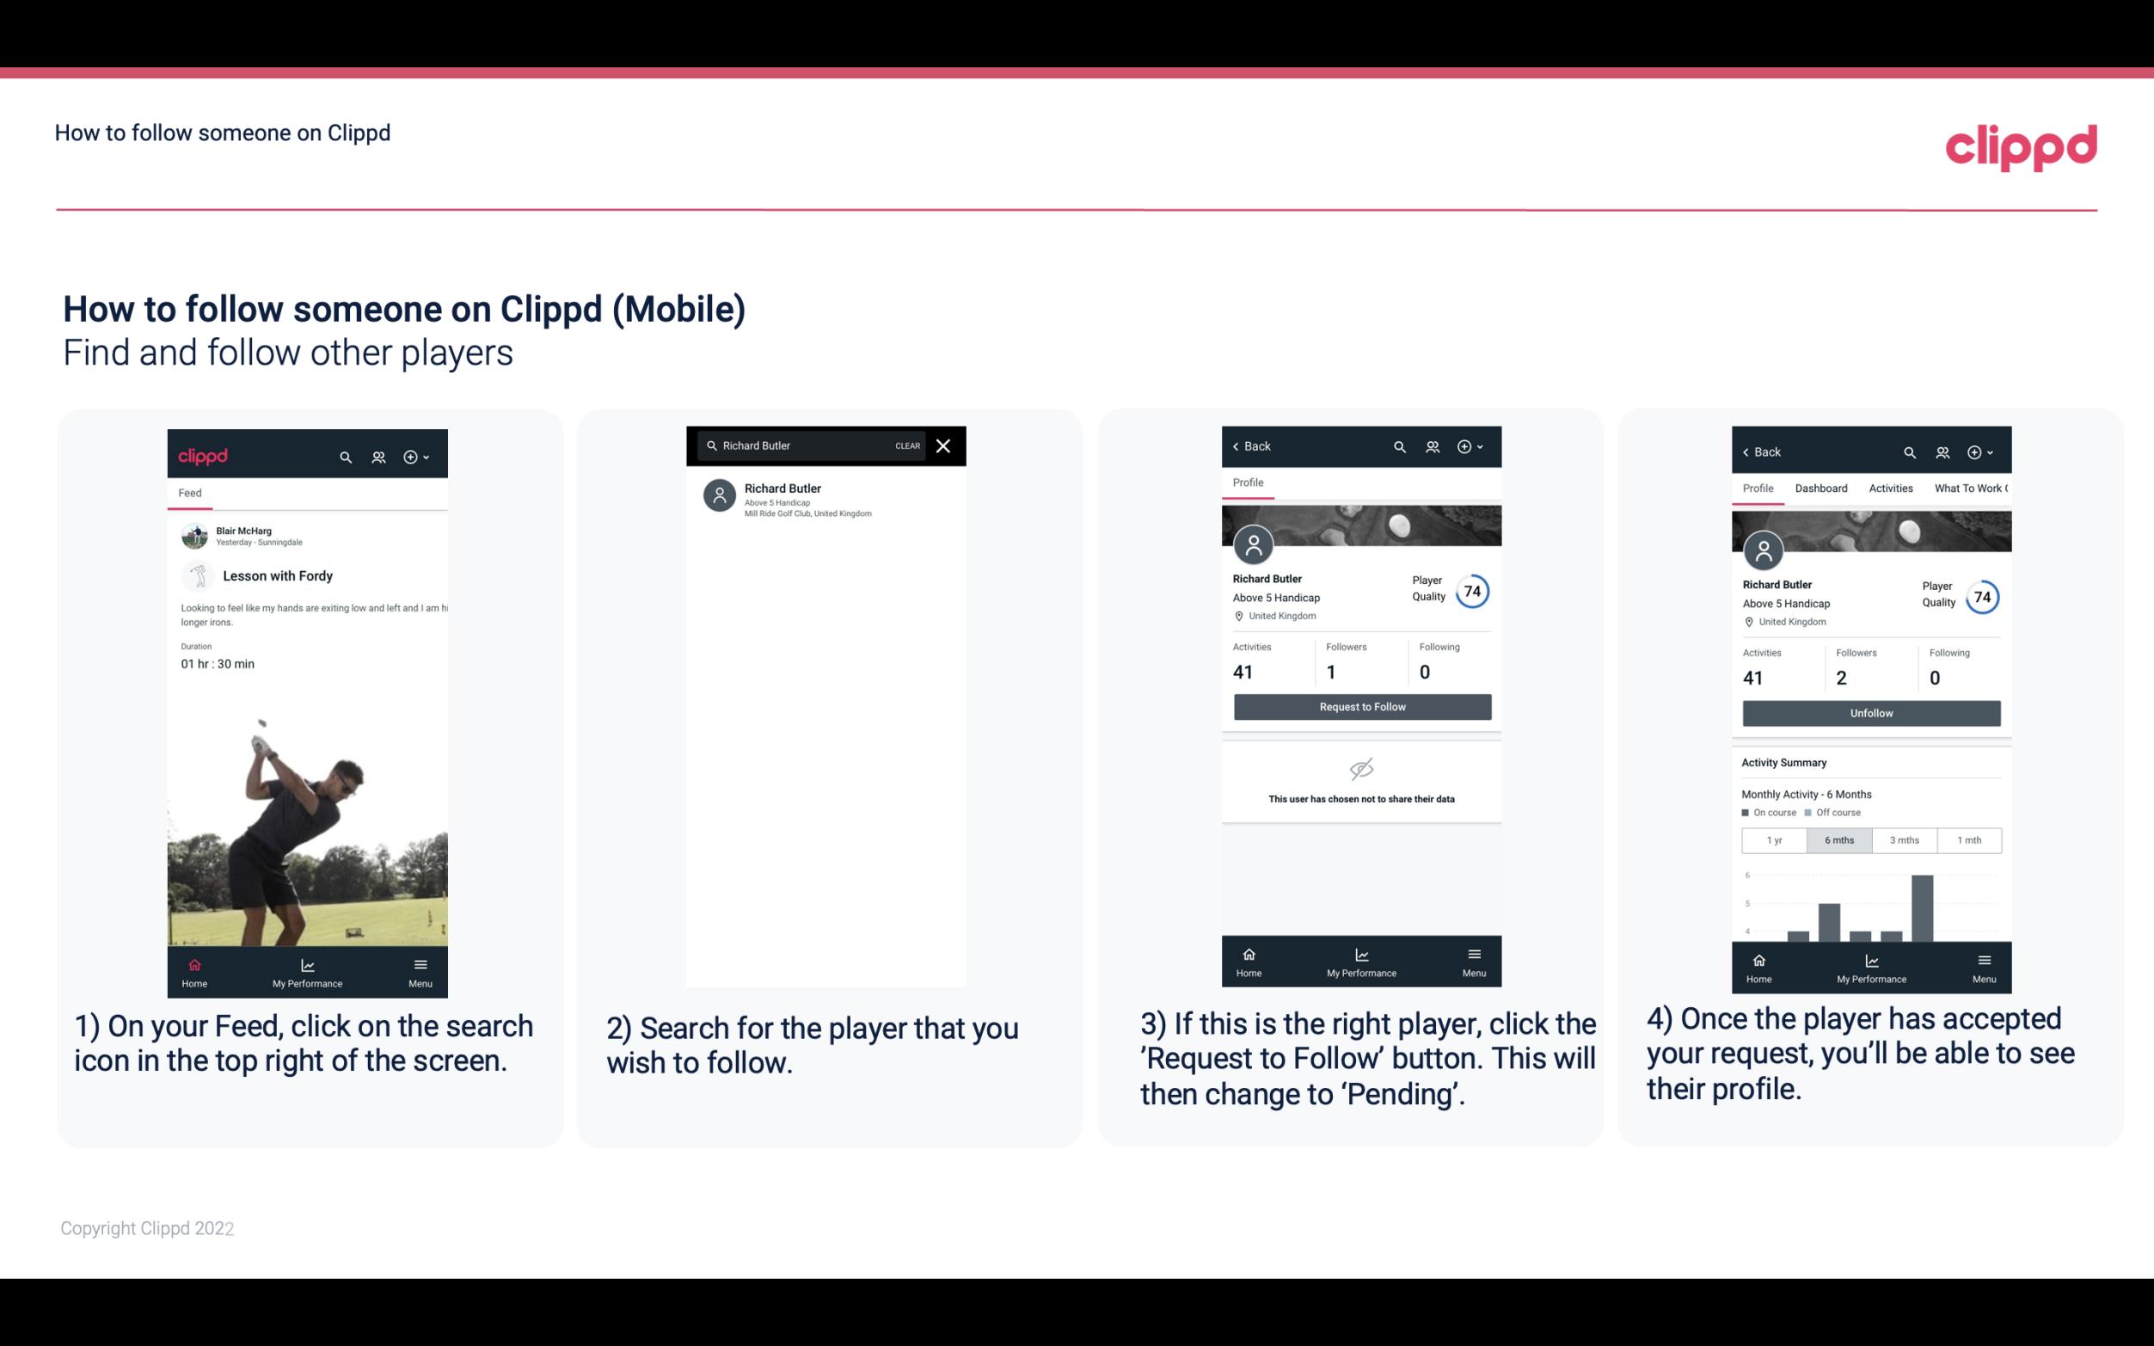Select the Dashboard tab on player profile
The image size is (2154, 1346).
point(1821,487)
